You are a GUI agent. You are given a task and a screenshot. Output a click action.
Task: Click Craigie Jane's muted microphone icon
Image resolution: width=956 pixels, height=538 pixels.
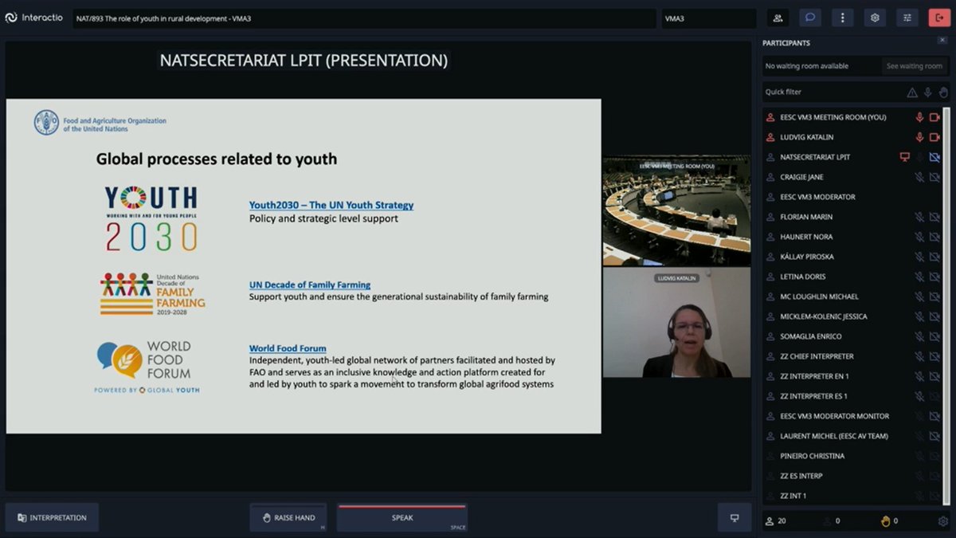point(919,177)
